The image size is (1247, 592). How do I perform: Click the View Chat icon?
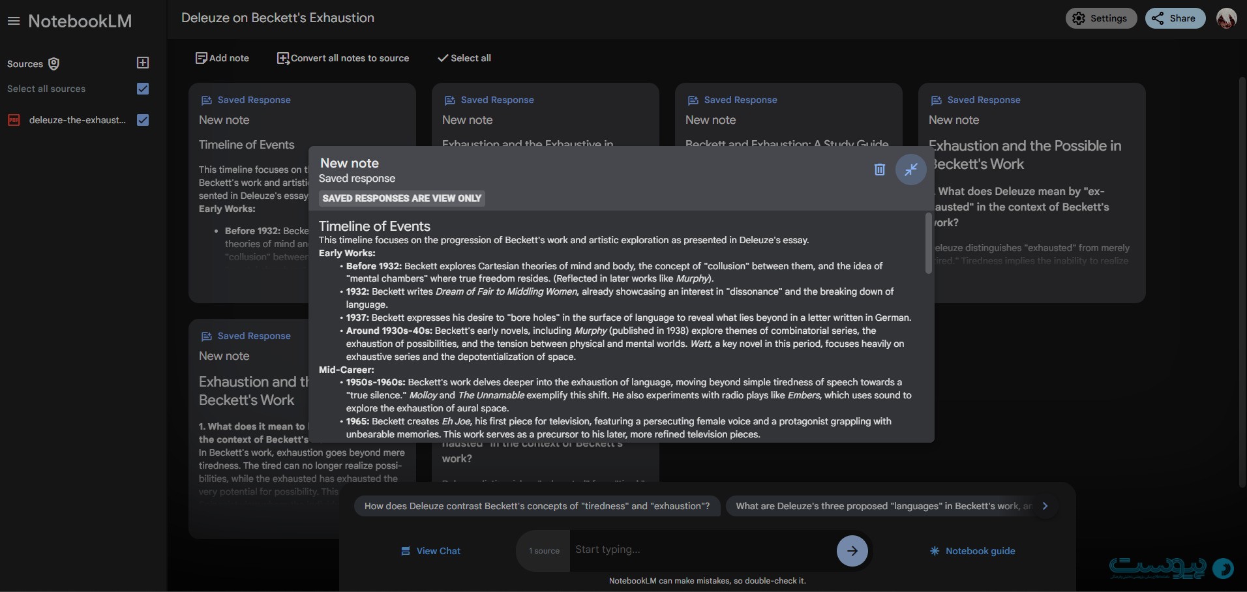tap(406, 551)
